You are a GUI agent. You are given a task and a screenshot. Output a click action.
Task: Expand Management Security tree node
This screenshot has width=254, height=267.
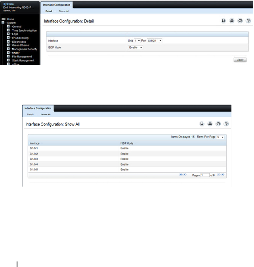(x=8, y=49)
